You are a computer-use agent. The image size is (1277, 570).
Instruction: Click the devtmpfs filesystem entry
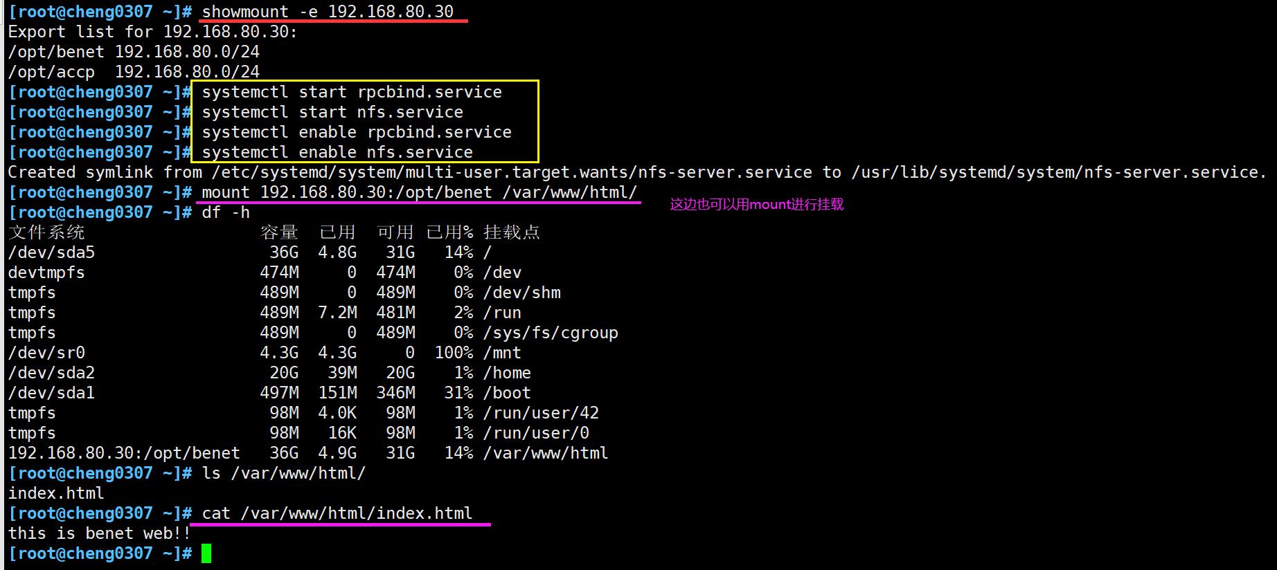click(46, 273)
